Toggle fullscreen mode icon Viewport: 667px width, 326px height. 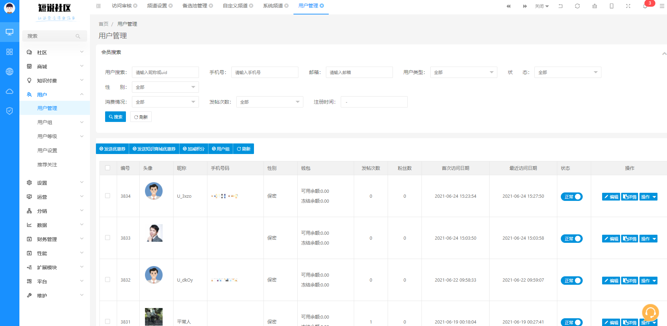click(628, 6)
